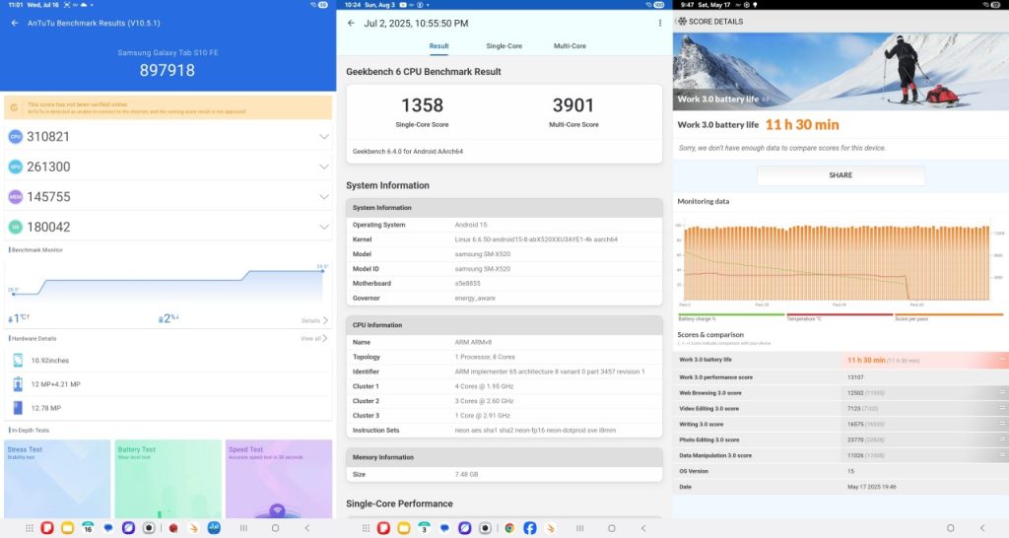Image resolution: width=1009 pixels, height=538 pixels.
Task: Open calendar icon showing 3 in Geekbench taskbar
Action: 424,528
